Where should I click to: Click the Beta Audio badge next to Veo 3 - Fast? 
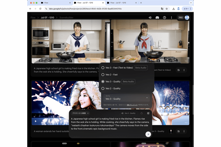141,68
